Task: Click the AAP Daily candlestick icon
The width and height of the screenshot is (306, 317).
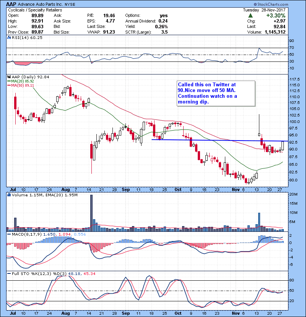Action: click(x=9, y=77)
